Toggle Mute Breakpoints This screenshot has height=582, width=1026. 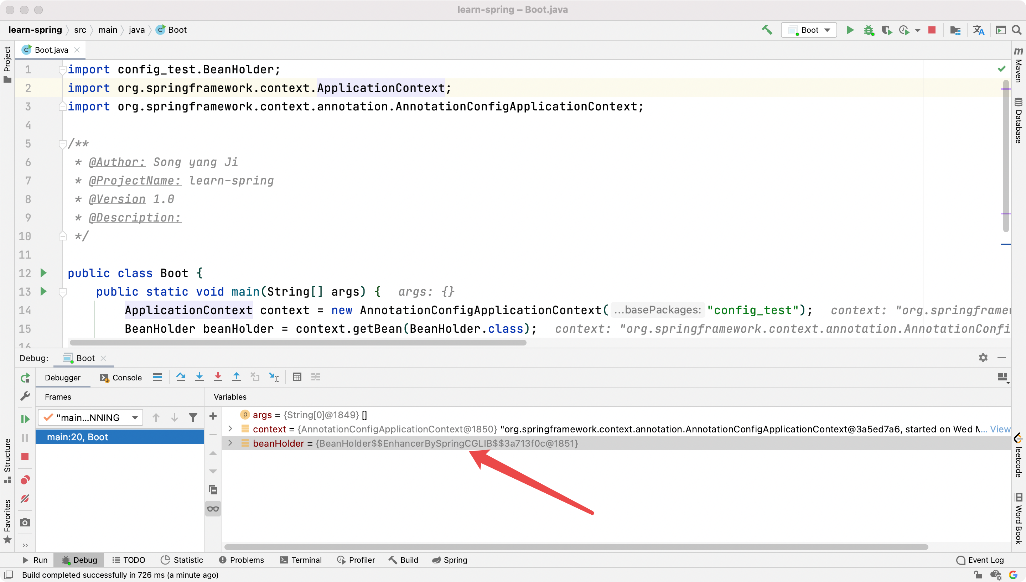25,498
